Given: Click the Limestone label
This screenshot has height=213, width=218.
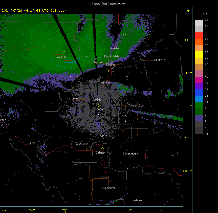Looking at the screenshot, I should click(x=39, y=90).
